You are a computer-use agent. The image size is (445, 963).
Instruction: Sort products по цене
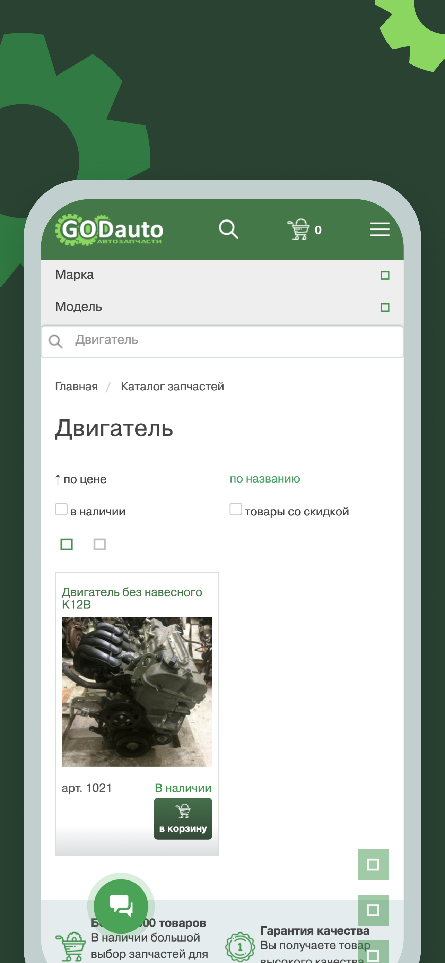tap(81, 479)
